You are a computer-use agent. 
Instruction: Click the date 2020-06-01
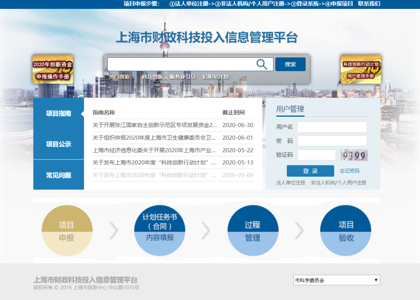point(238,138)
